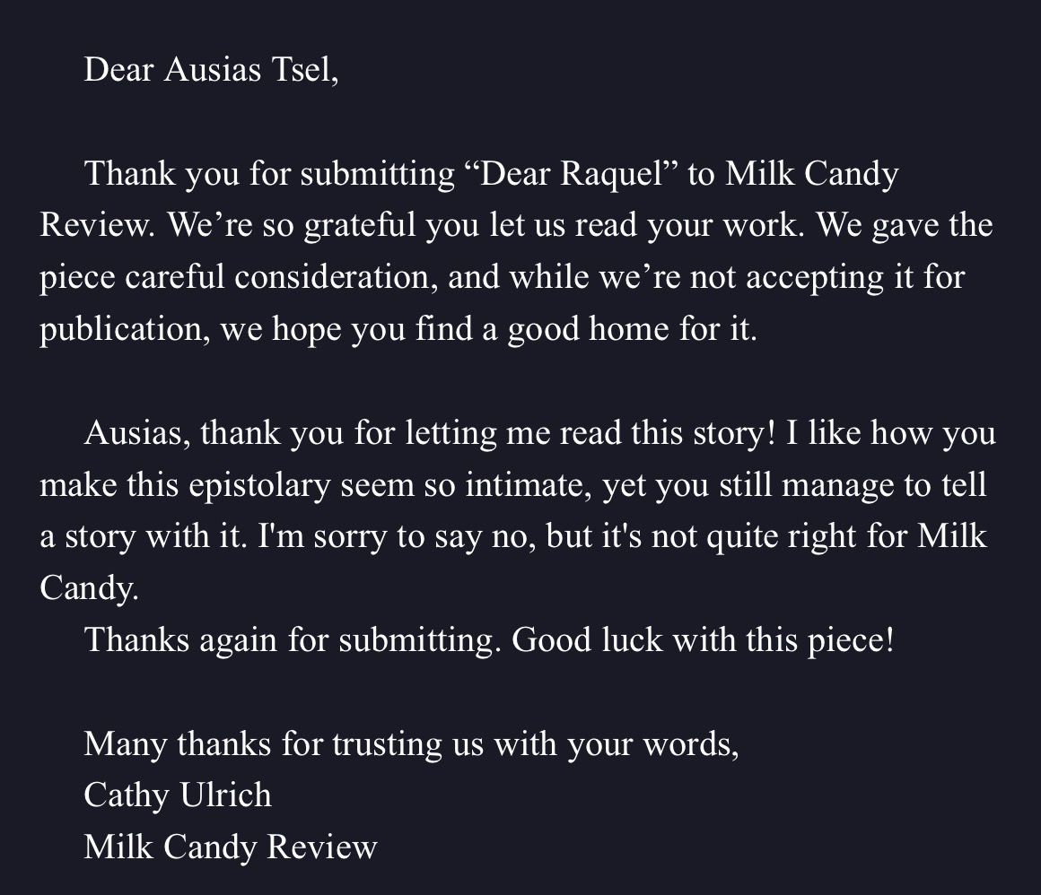Click the standalone word "Candy." on its own line
The width and height of the screenshot is (1041, 895).
pyautogui.click(x=90, y=588)
